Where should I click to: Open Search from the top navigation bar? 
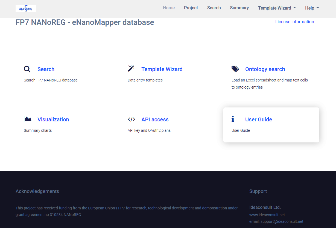[x=214, y=8]
